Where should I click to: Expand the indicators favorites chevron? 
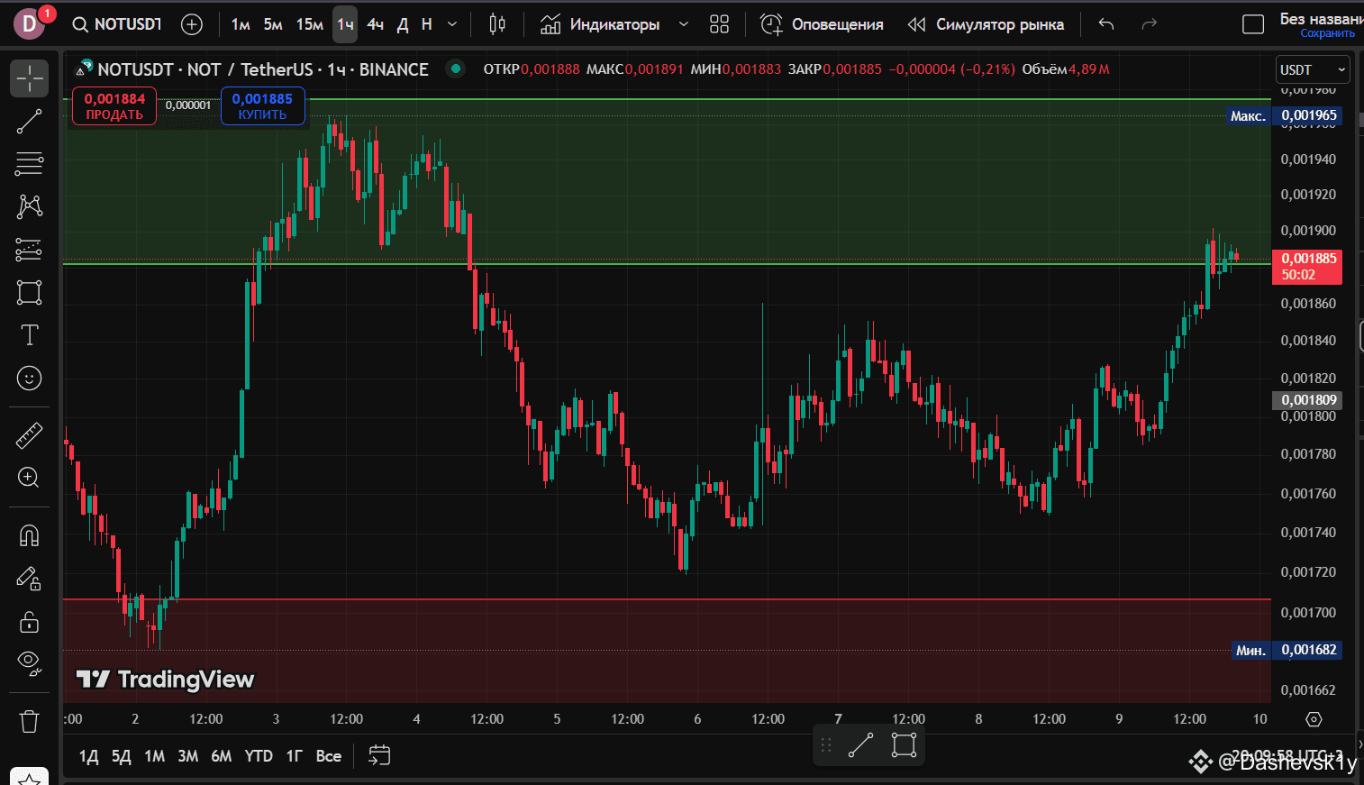[x=683, y=24]
